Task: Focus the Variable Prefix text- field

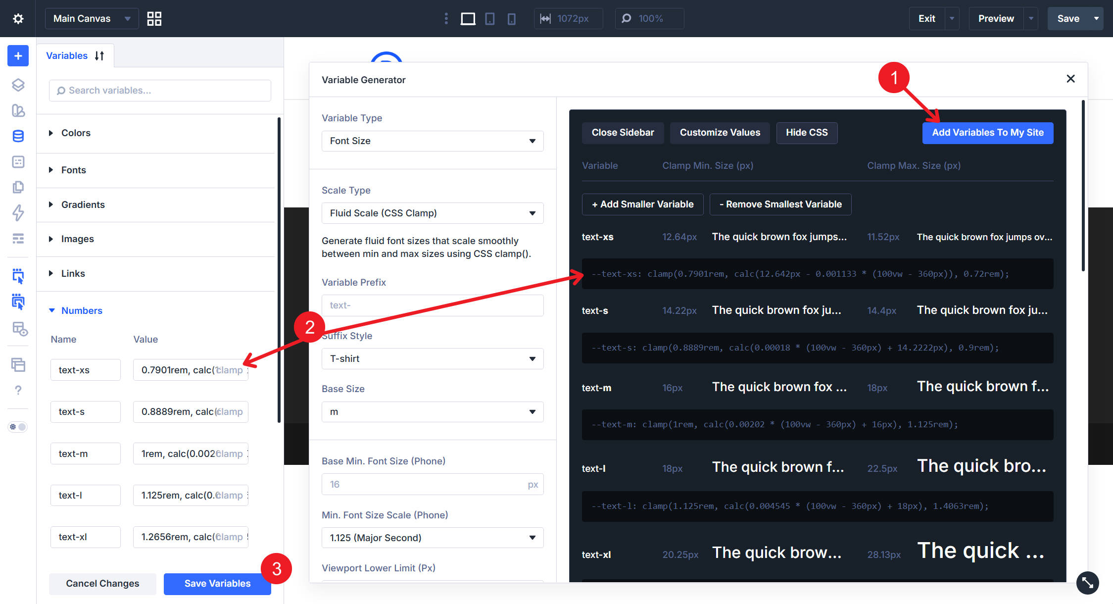Action: [x=433, y=305]
